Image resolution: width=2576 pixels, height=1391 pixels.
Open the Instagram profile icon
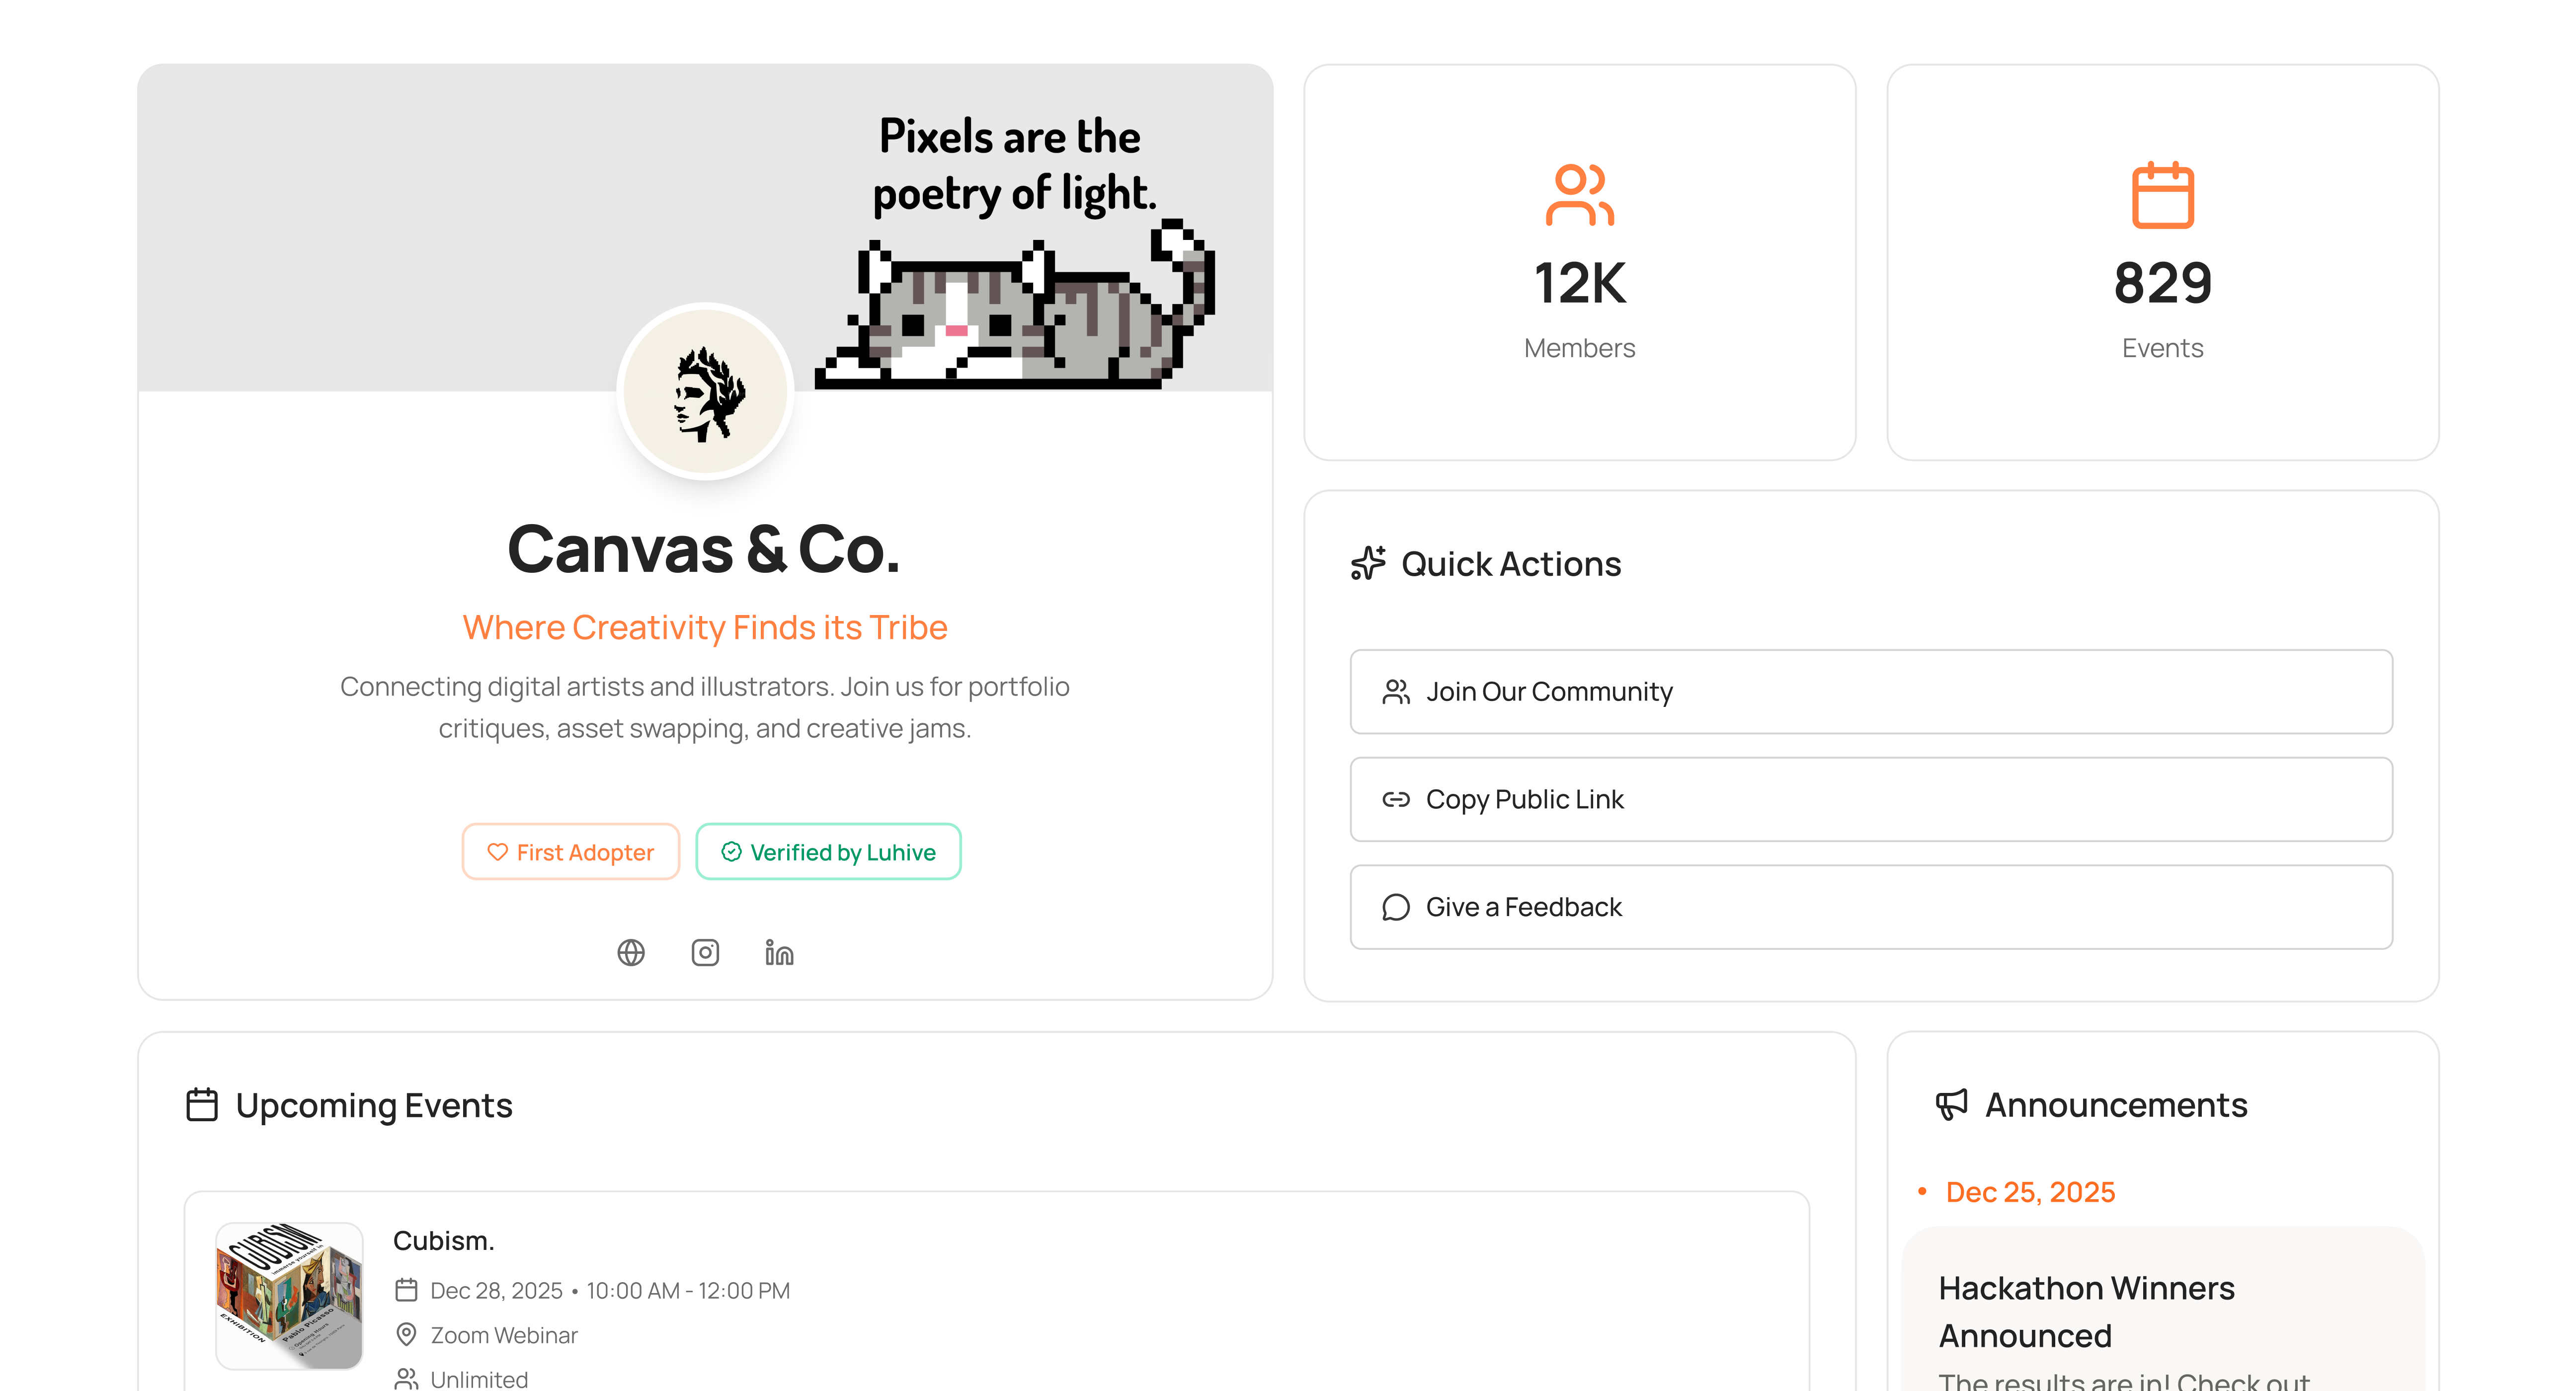point(705,953)
